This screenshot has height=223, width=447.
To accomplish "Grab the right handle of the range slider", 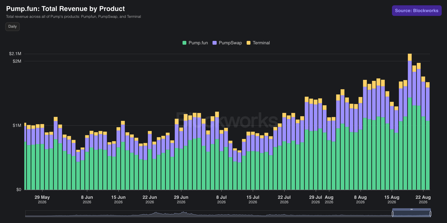I will [430, 214].
